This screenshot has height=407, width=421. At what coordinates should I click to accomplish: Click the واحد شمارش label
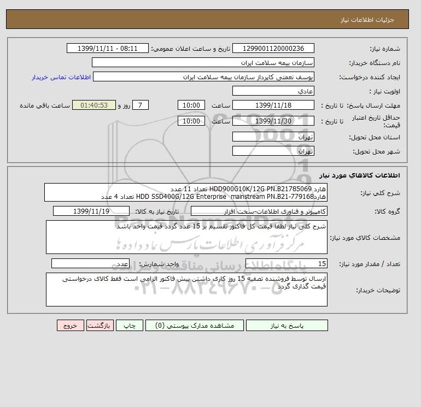159,264
